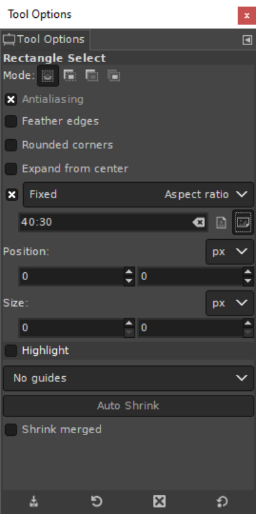
Task: Restore tool preset icon at bottom
Action: (97, 501)
